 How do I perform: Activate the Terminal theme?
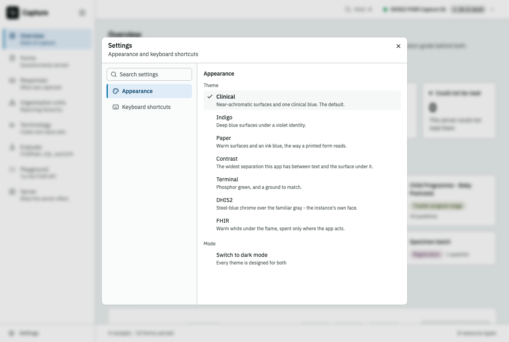(x=302, y=183)
